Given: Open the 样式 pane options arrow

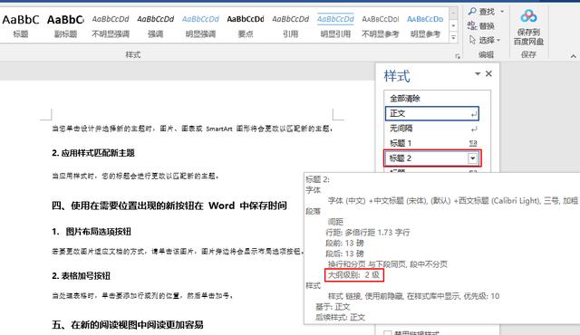Looking at the screenshot, I should [x=478, y=74].
